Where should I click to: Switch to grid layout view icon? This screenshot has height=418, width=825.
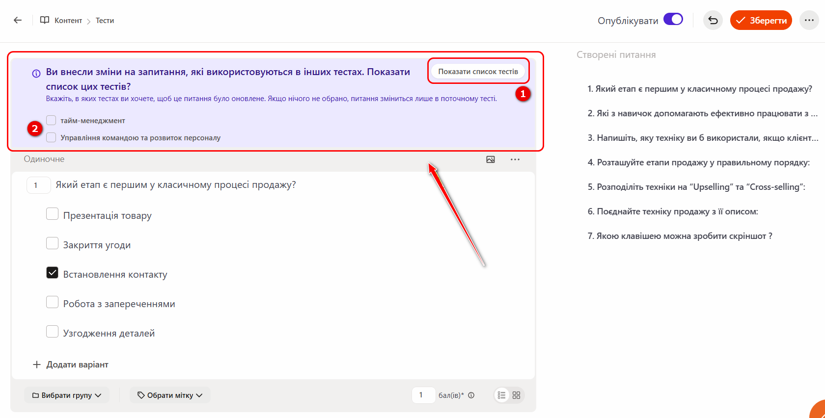516,395
